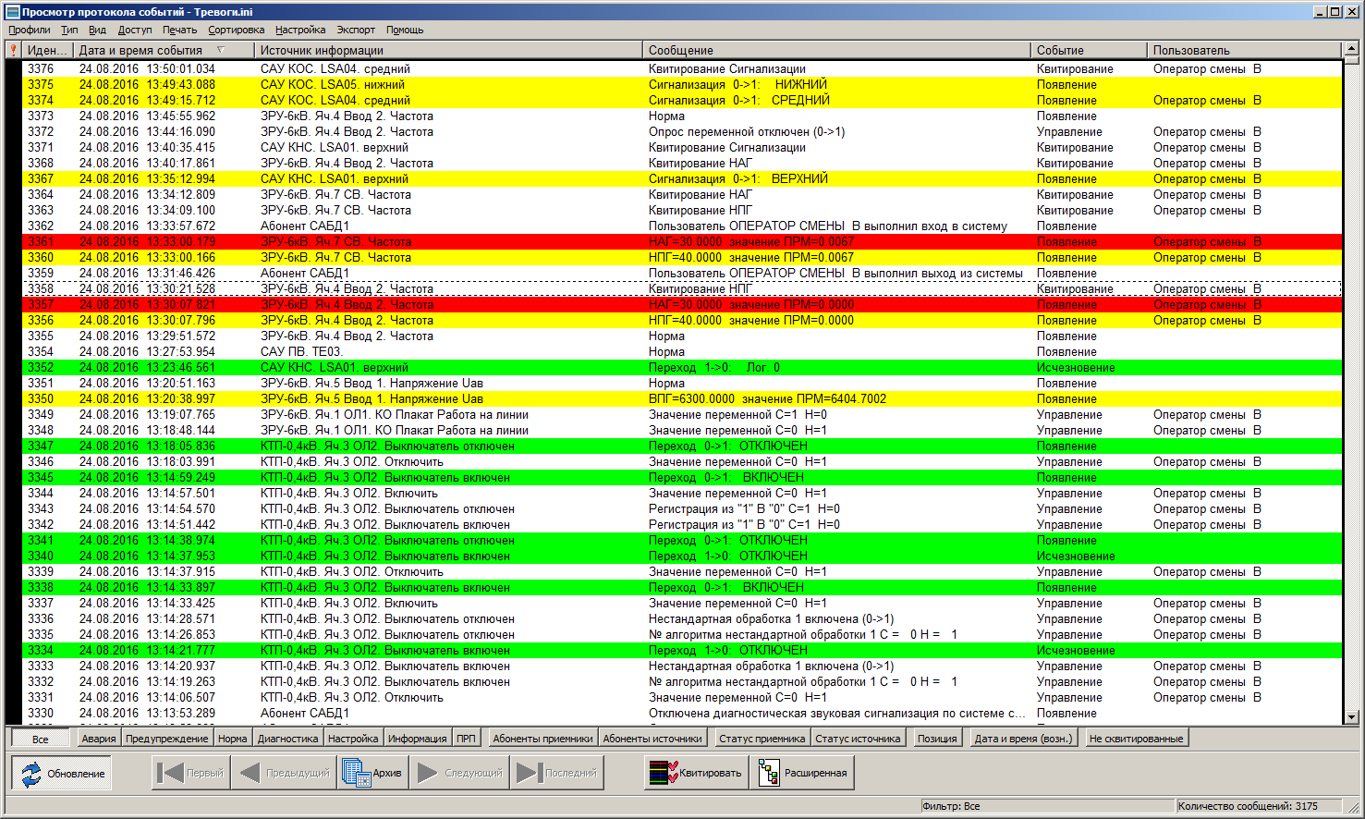Click the scroll down arrow of the event list
1365x819 pixels.
(1351, 716)
